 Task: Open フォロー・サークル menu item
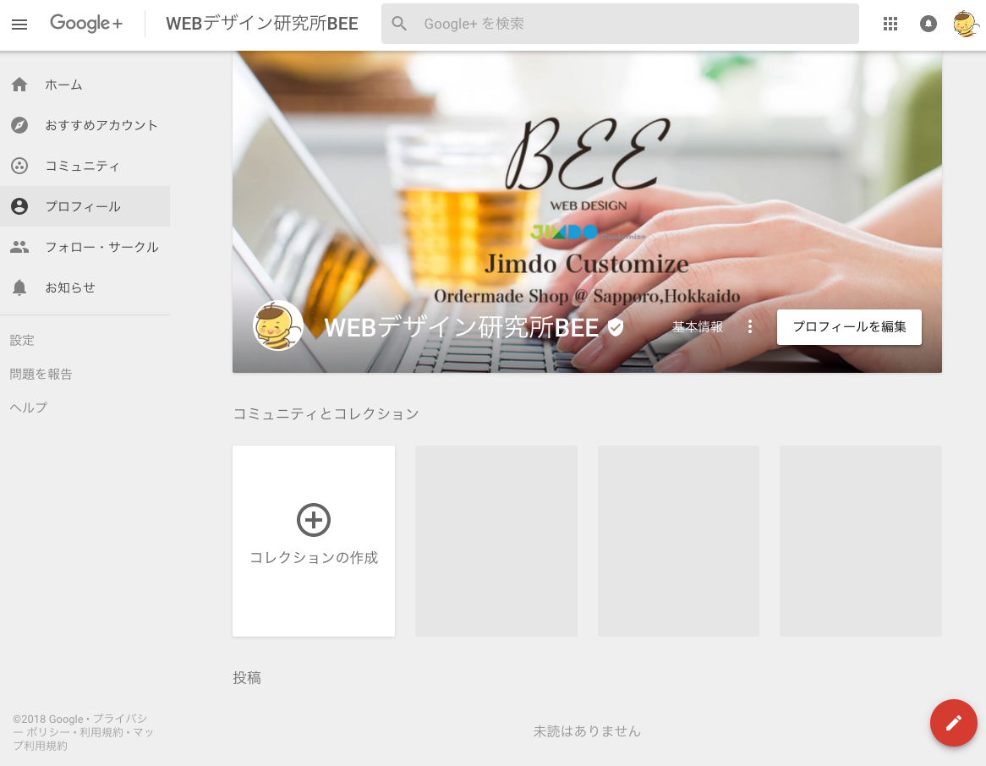tap(101, 247)
